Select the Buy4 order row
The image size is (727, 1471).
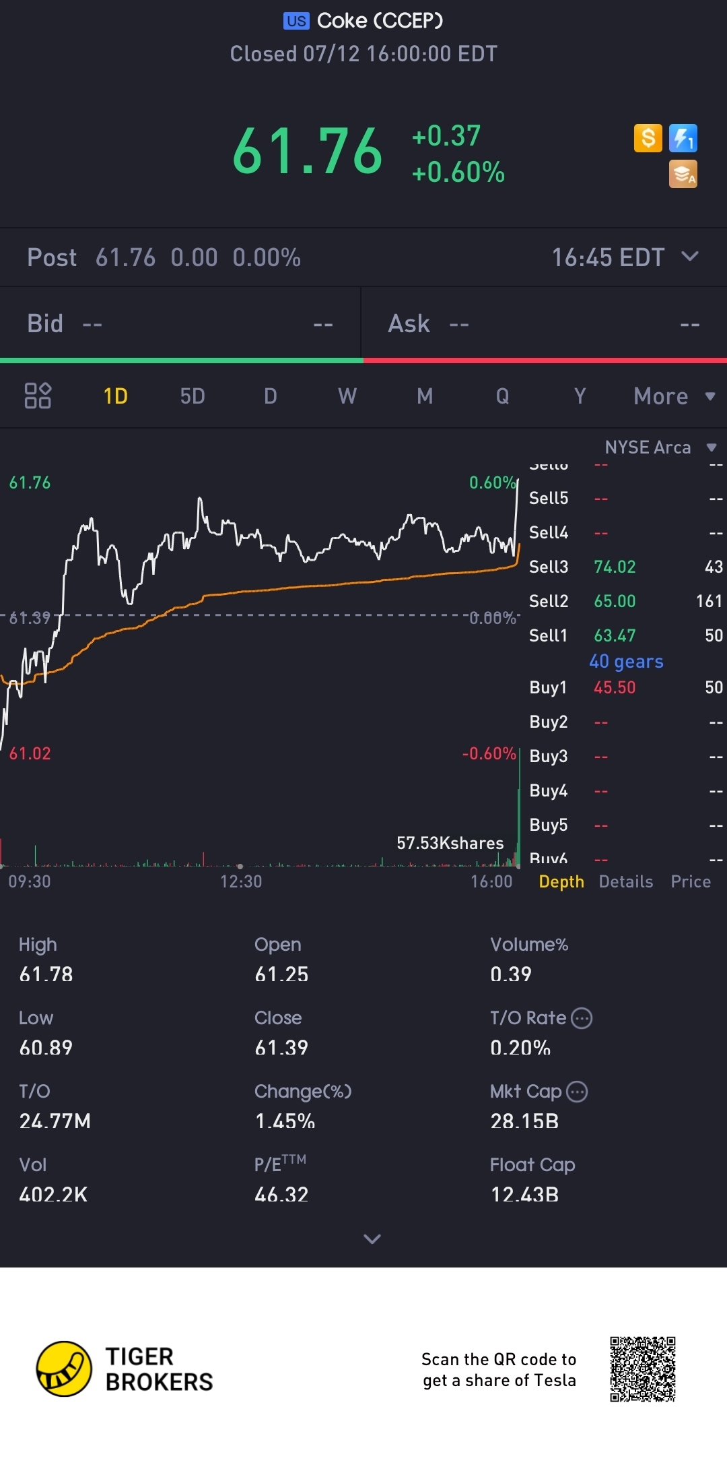(x=625, y=790)
